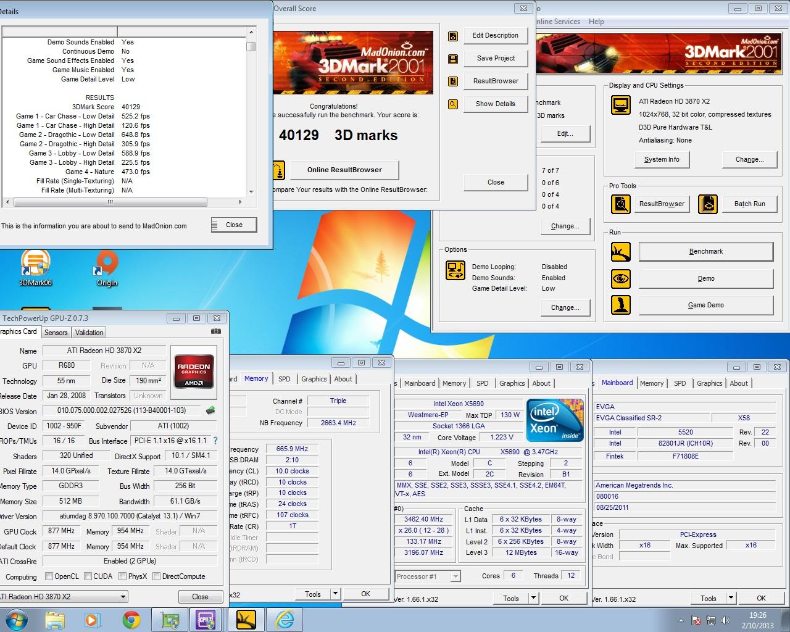Image resolution: width=790 pixels, height=632 pixels.
Task: Select the Graphics tab in the Memory CPU-Z window
Action: click(x=314, y=379)
